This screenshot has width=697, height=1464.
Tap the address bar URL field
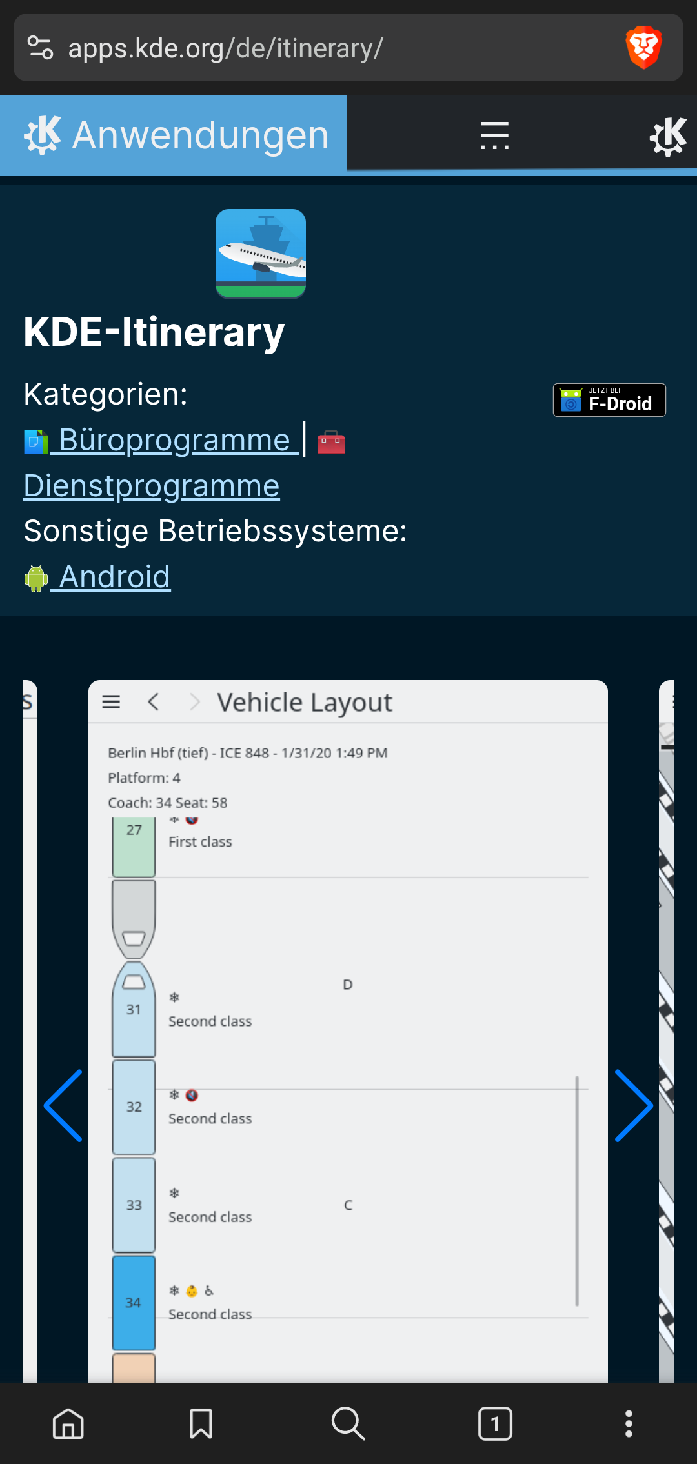click(323, 48)
